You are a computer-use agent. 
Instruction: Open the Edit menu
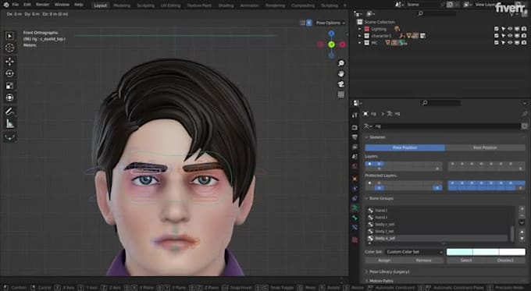coord(27,5)
